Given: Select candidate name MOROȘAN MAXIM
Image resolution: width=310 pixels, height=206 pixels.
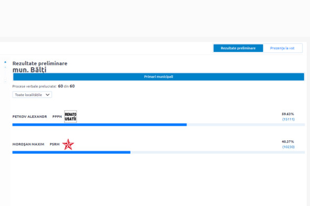Looking at the screenshot, I should (x=28, y=144).
